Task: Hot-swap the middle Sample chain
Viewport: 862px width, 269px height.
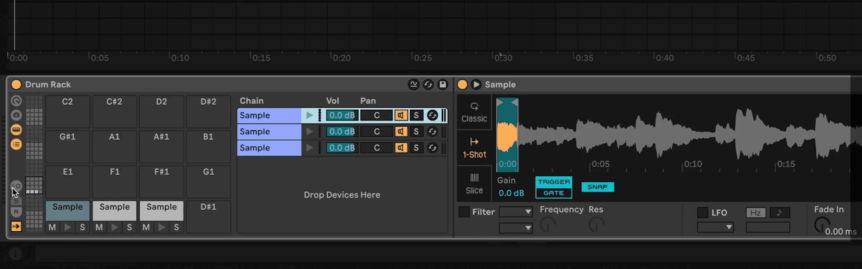Action: click(x=432, y=132)
